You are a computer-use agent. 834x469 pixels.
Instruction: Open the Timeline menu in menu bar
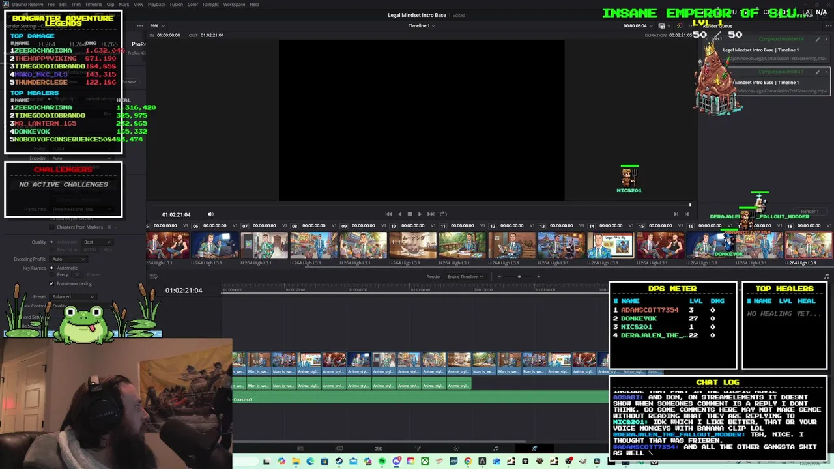tap(93, 5)
